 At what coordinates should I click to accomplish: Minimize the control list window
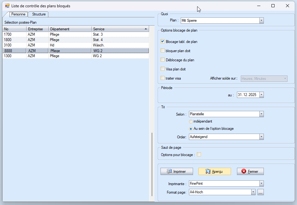click(x=258, y=6)
